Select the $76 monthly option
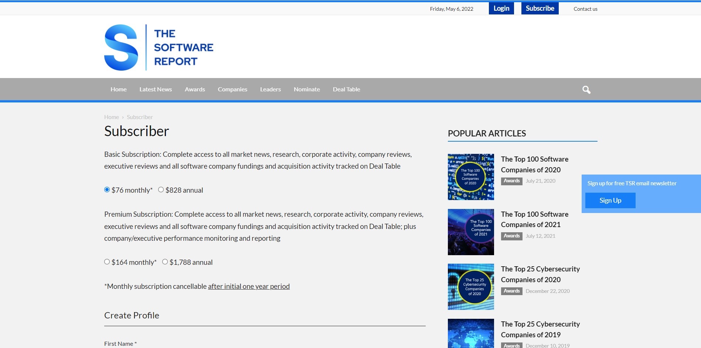 pyautogui.click(x=107, y=190)
